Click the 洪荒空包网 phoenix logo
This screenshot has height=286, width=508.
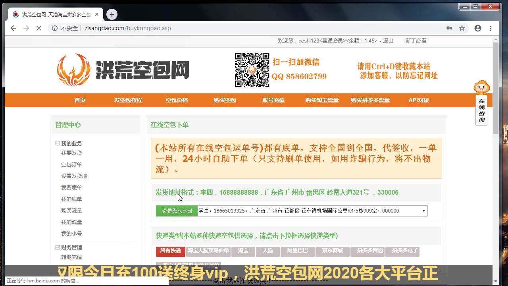(x=123, y=70)
